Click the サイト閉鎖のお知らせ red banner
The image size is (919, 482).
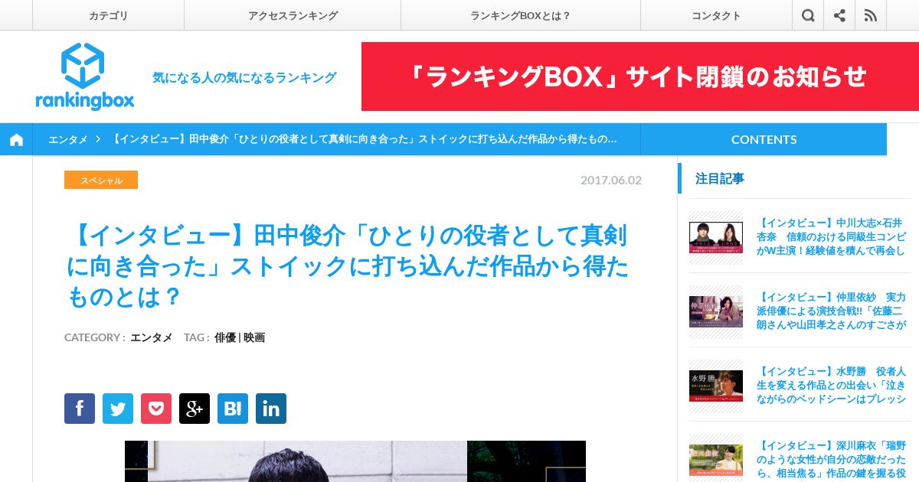click(640, 77)
